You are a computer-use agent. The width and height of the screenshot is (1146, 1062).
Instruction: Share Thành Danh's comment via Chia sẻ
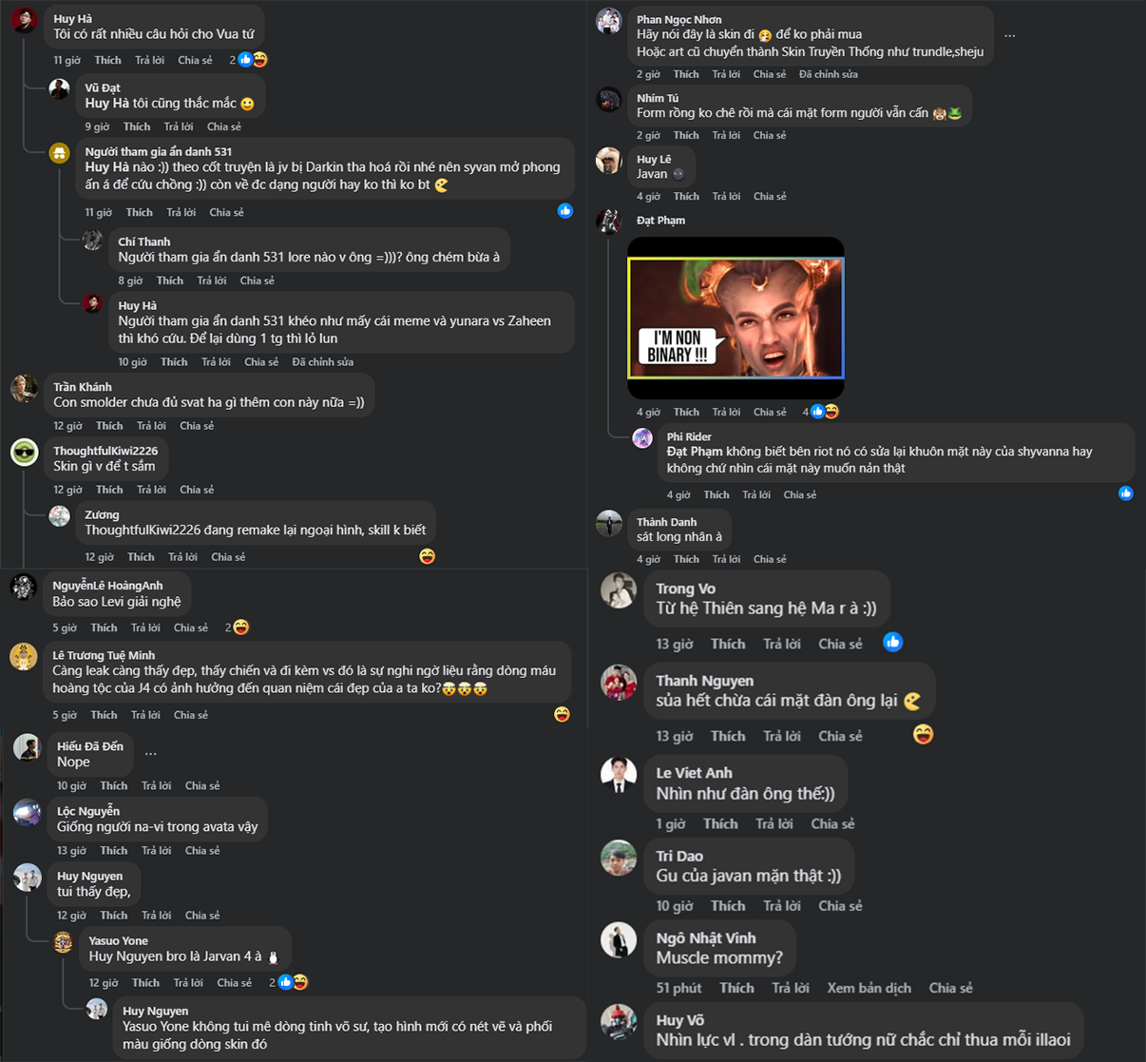pyautogui.click(x=770, y=559)
